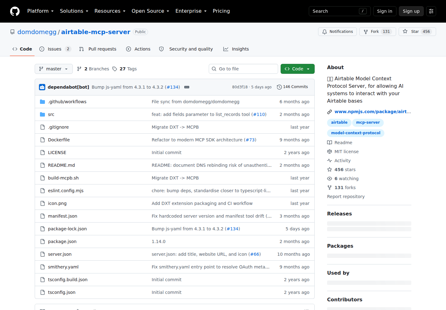446x310 pixels.
Task: Open the .github/workflows folder icon
Action: point(42,102)
